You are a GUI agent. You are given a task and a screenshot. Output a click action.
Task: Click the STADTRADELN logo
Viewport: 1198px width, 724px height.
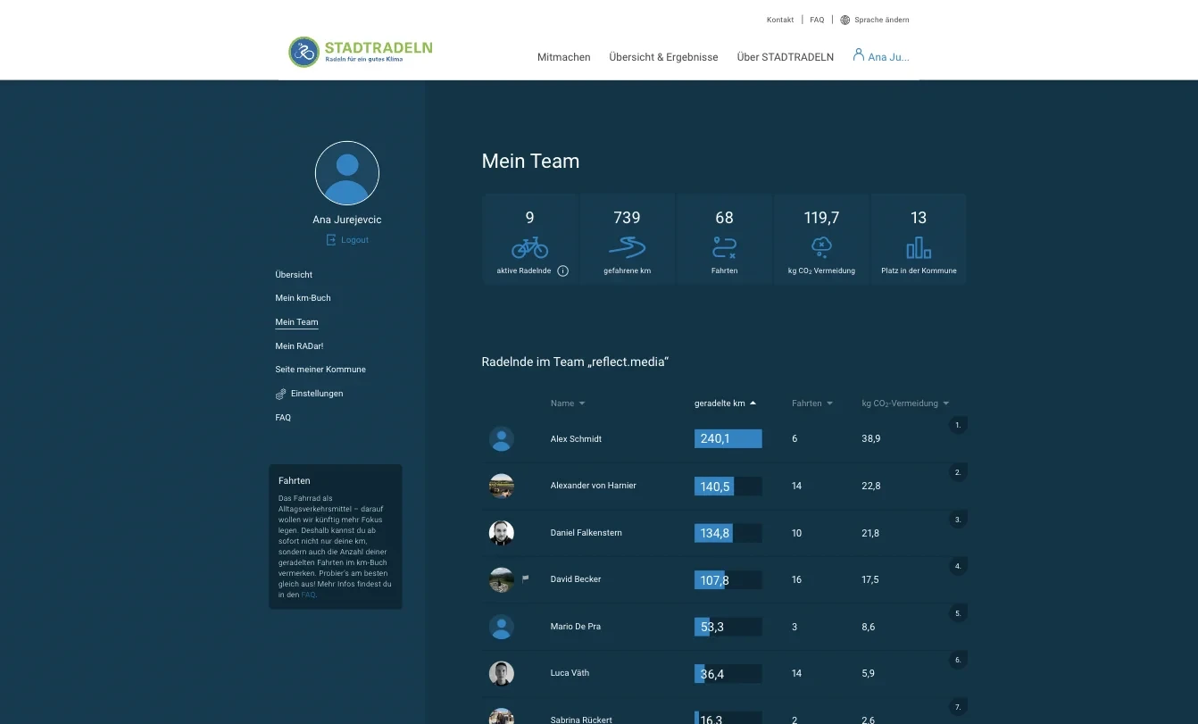coord(360,52)
